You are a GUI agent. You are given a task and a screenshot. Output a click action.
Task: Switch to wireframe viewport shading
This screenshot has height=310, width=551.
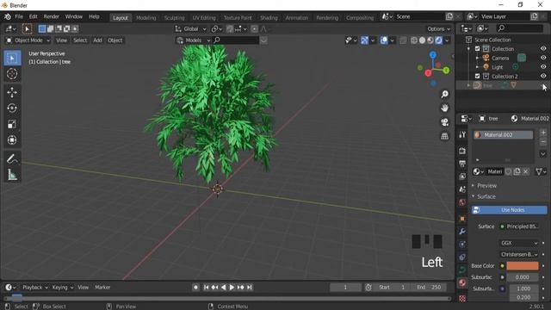point(414,40)
